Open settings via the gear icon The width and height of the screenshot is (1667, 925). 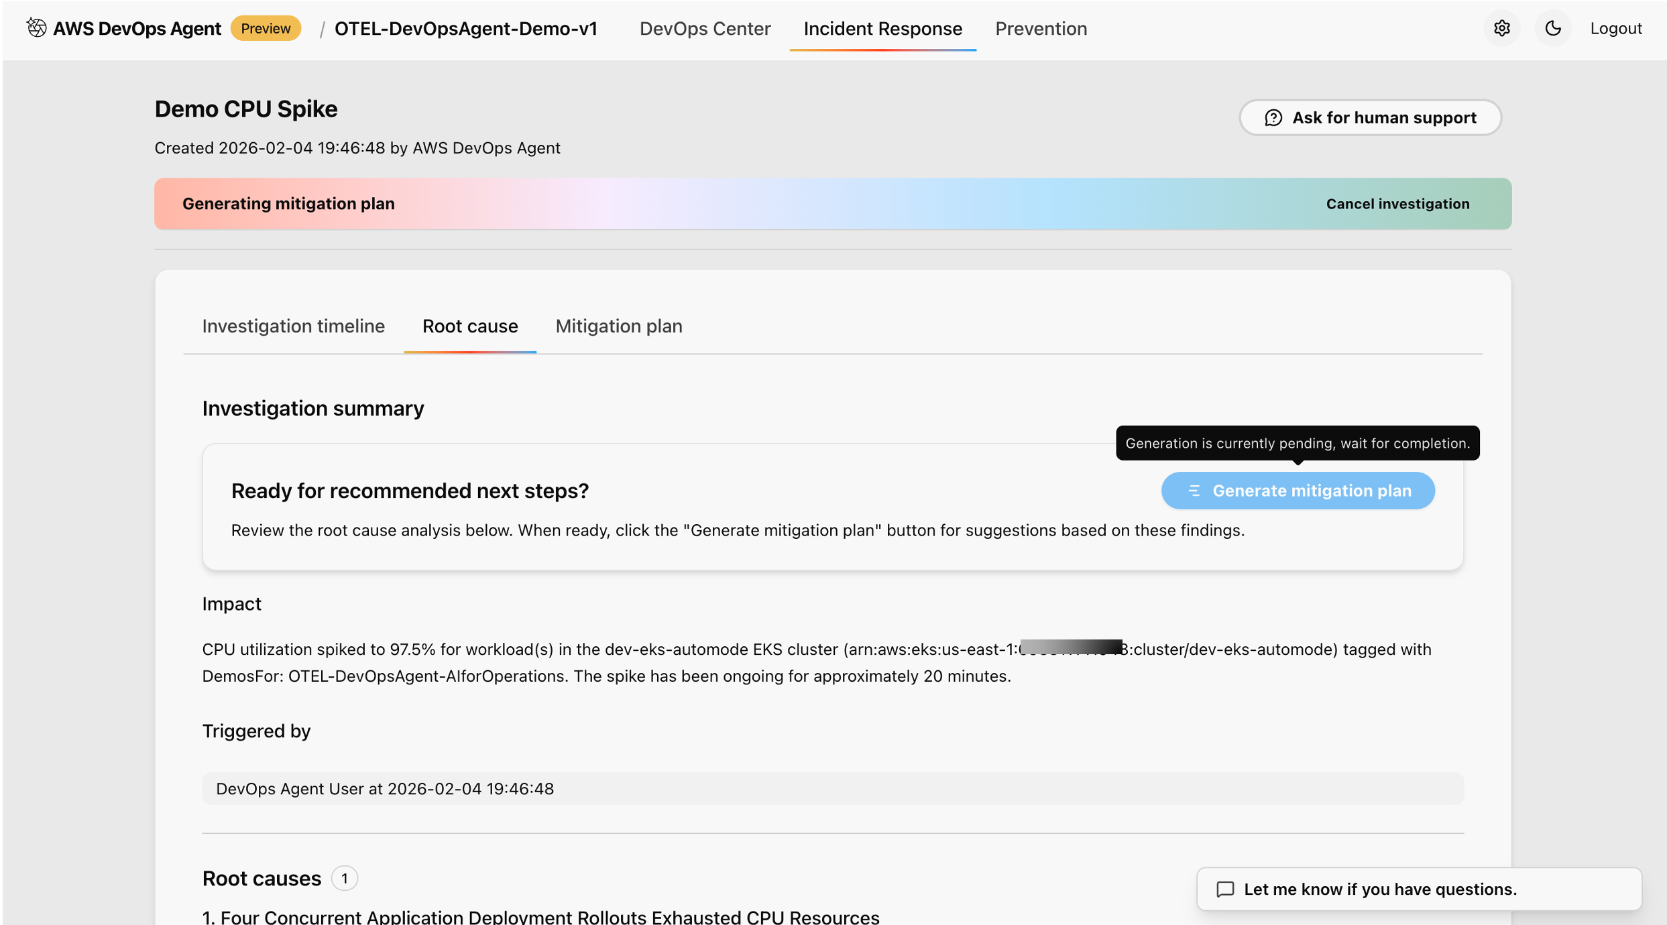pyautogui.click(x=1501, y=28)
